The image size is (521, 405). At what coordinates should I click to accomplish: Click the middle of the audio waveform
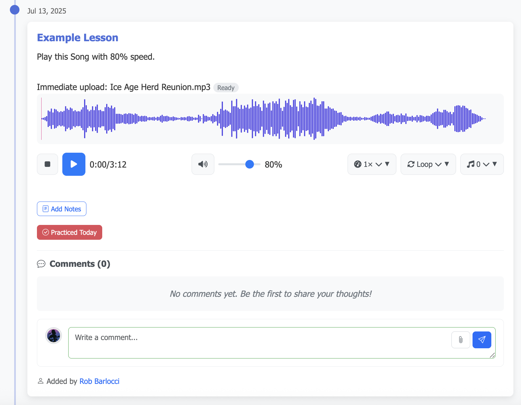(270, 119)
